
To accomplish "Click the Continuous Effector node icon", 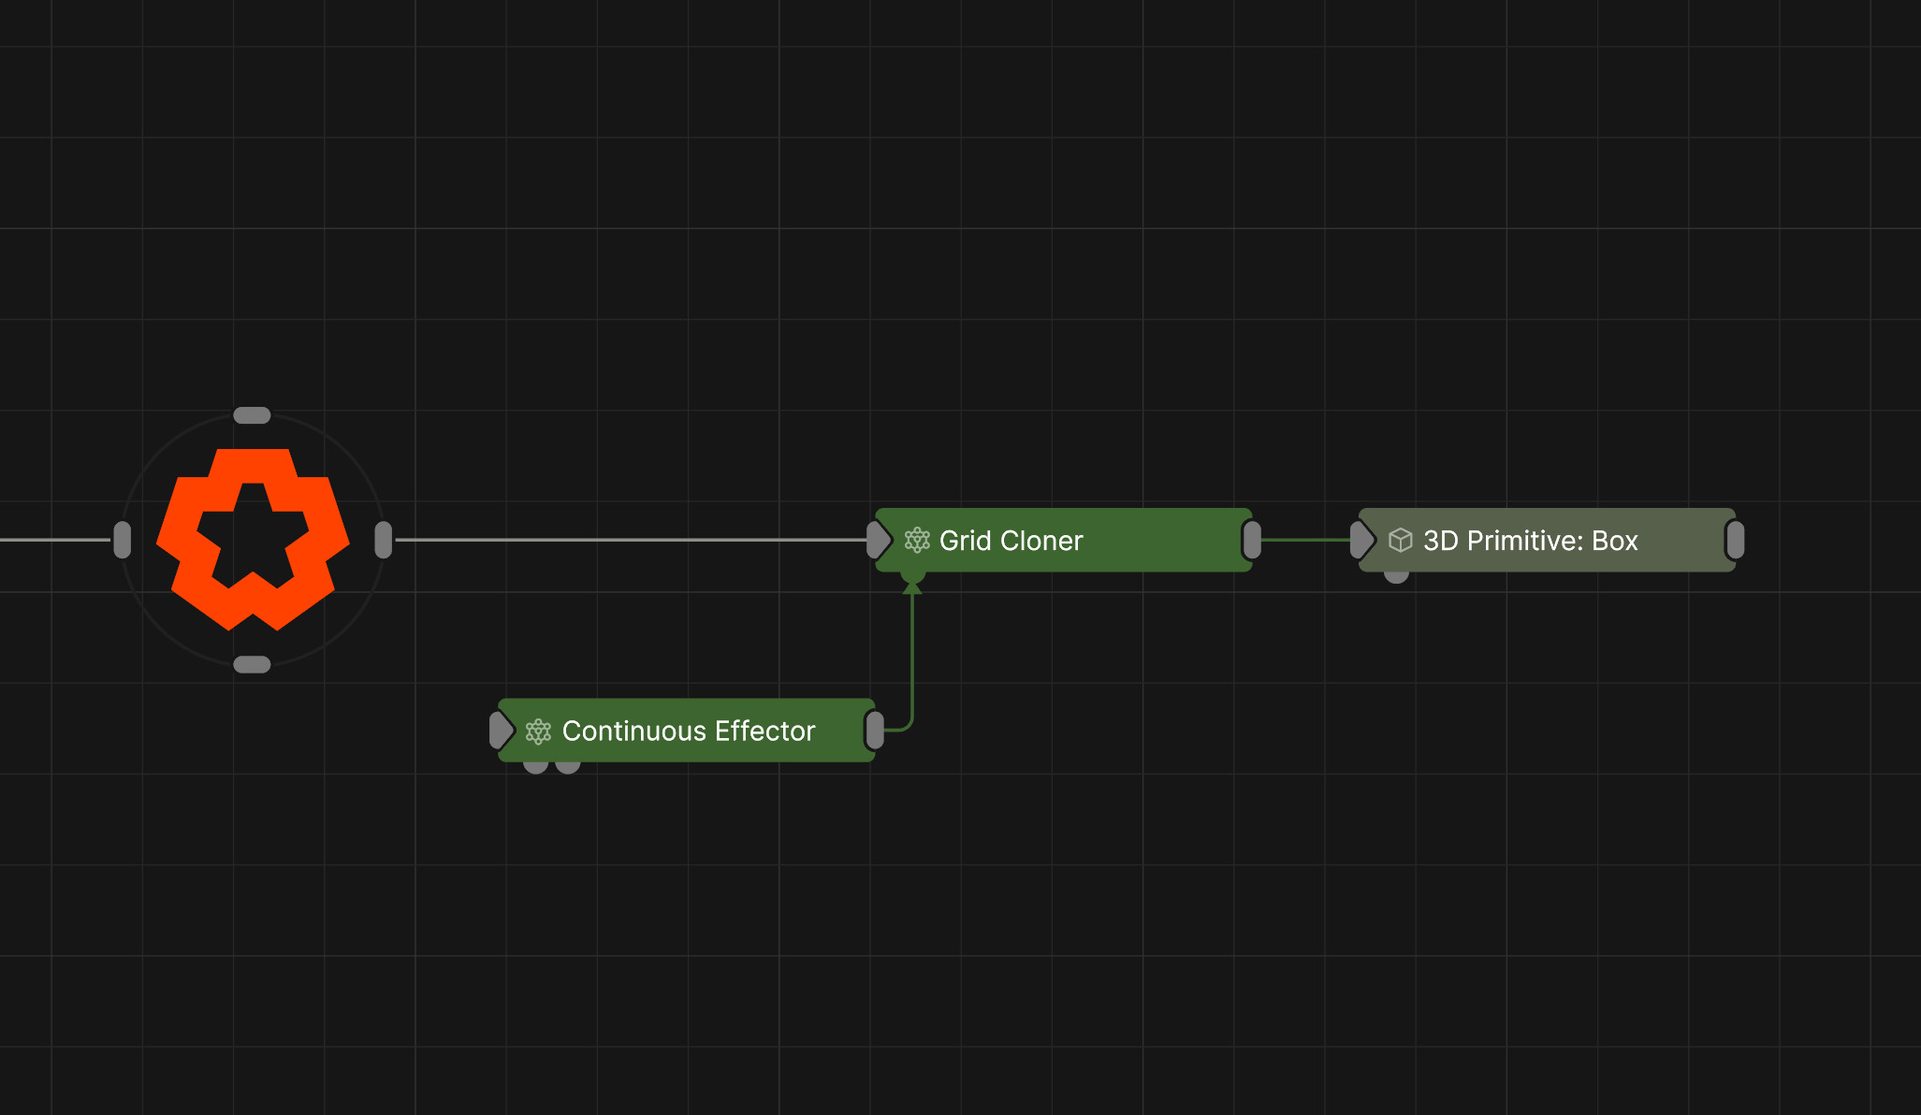I will click(x=538, y=731).
